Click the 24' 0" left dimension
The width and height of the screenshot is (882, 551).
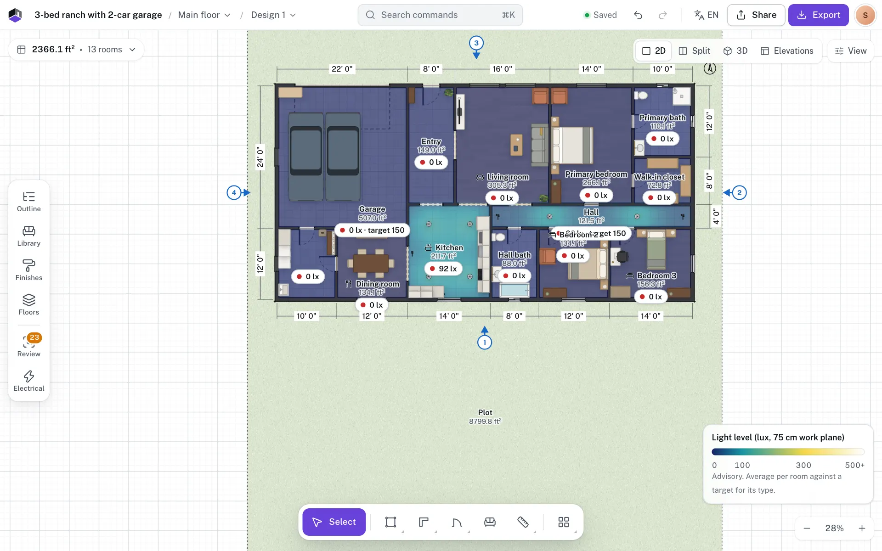(260, 157)
